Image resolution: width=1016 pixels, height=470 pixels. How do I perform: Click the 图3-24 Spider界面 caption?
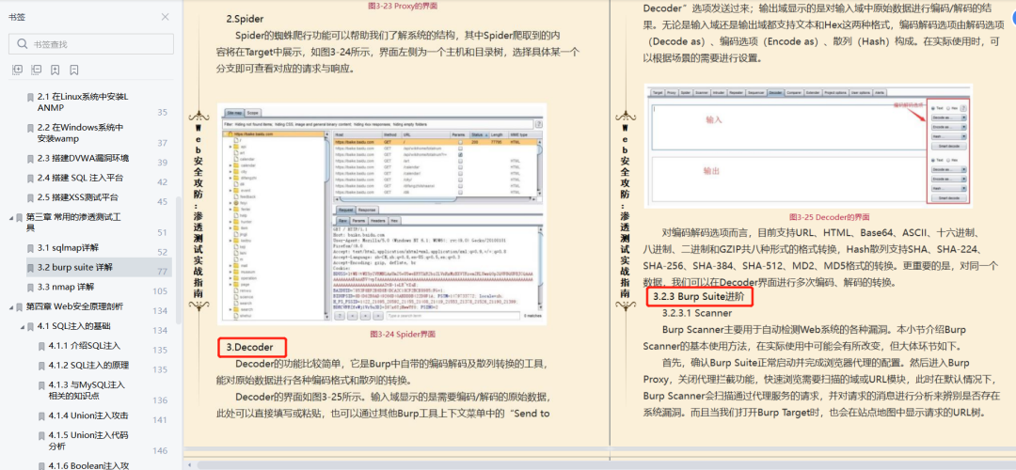pos(403,334)
